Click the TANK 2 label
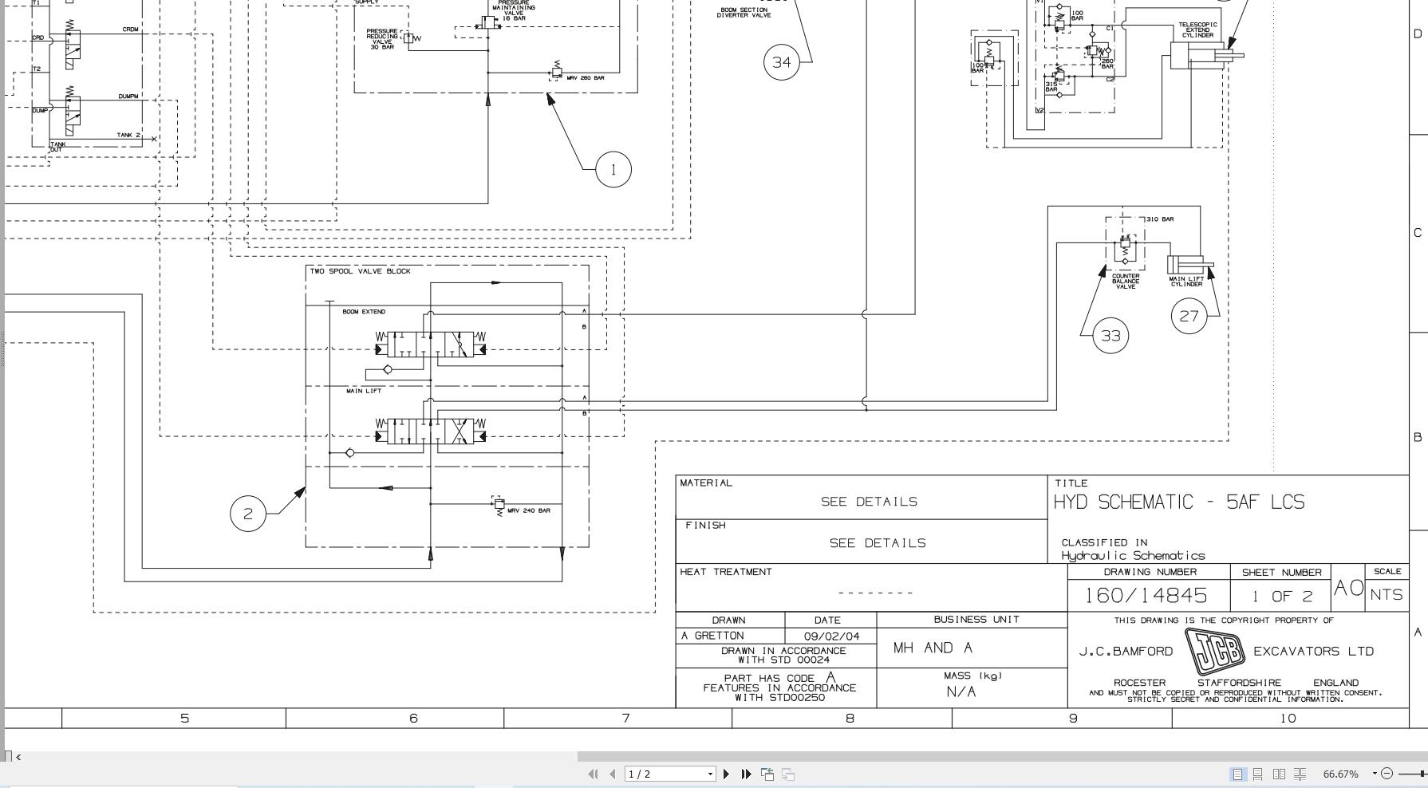 [128, 135]
